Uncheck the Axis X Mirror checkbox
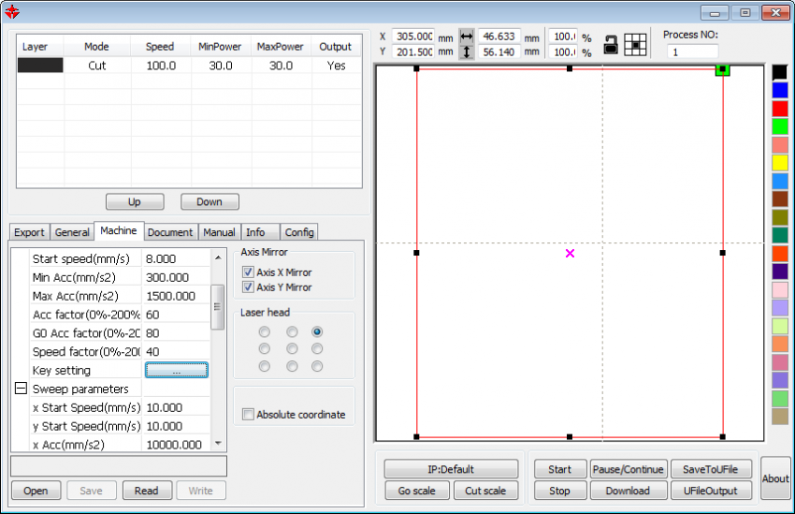The height and width of the screenshot is (514, 795). click(x=249, y=272)
